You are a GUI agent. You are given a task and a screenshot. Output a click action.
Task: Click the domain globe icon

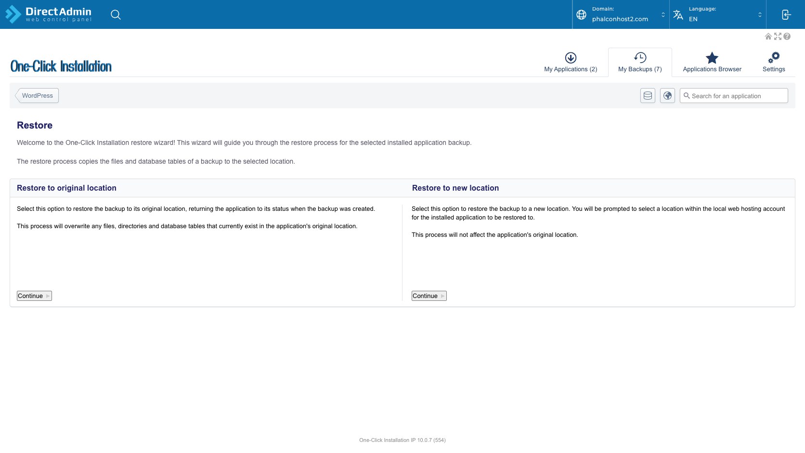click(x=581, y=14)
